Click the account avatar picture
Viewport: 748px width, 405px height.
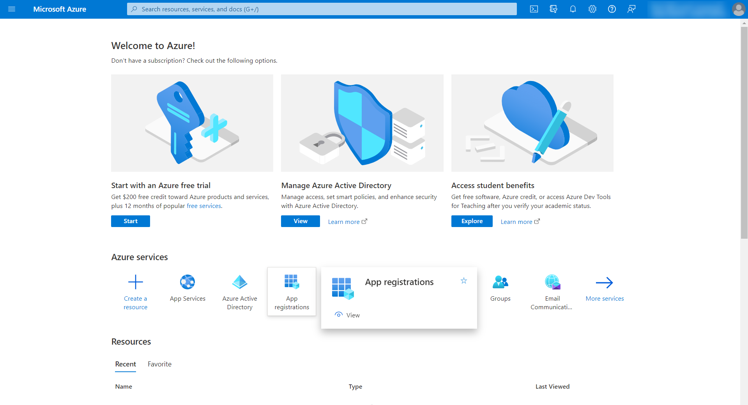[x=738, y=9]
